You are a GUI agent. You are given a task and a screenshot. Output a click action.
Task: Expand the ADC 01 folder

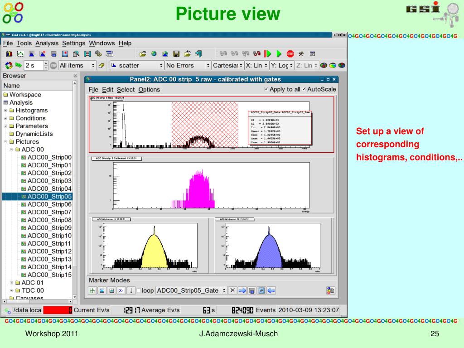click(x=11, y=283)
